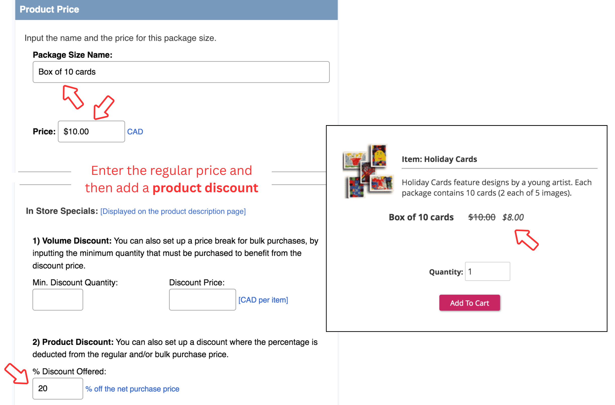Click the red arrow pointing down at Price field
Image resolution: width=615 pixels, height=405 pixels.
pyautogui.click(x=104, y=108)
